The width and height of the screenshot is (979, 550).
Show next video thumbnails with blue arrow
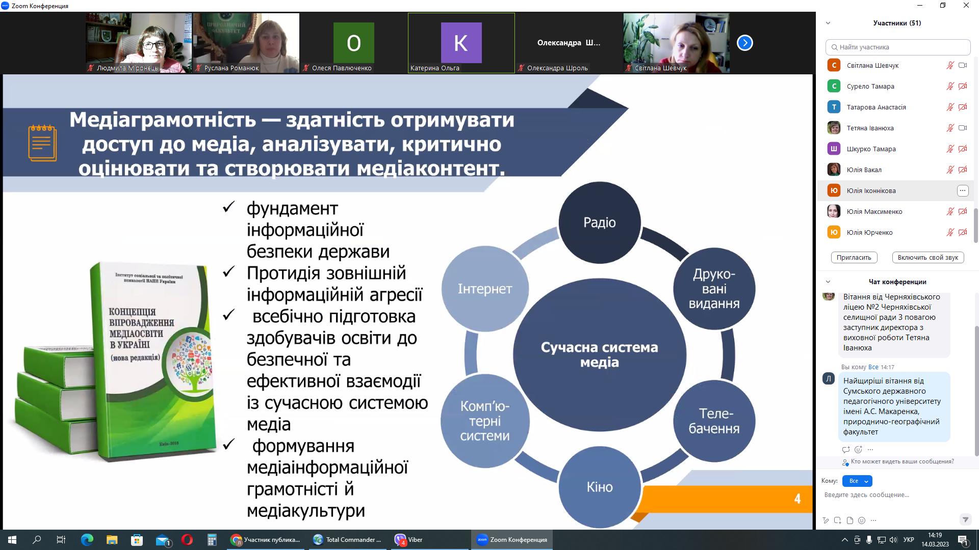[x=744, y=43]
